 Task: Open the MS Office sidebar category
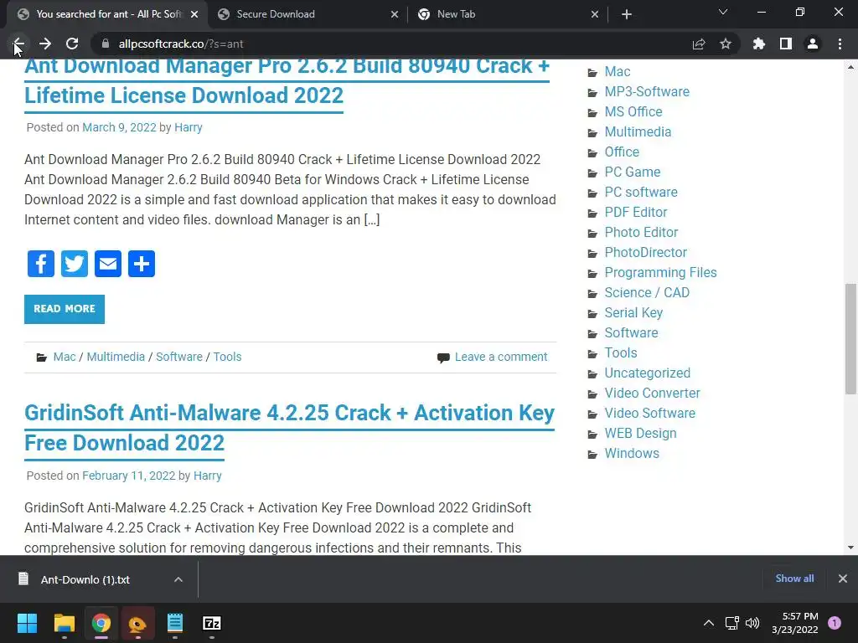633,111
